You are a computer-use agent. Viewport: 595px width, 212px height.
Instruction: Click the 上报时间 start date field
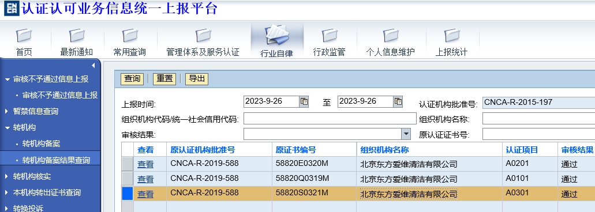tap(271, 101)
